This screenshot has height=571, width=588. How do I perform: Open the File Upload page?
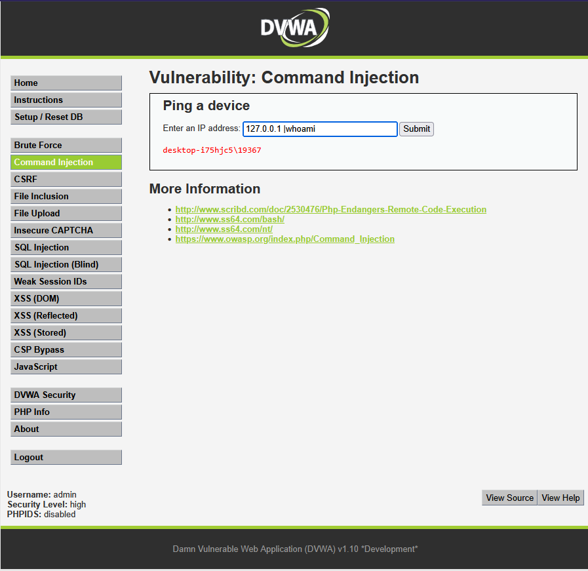pos(66,213)
